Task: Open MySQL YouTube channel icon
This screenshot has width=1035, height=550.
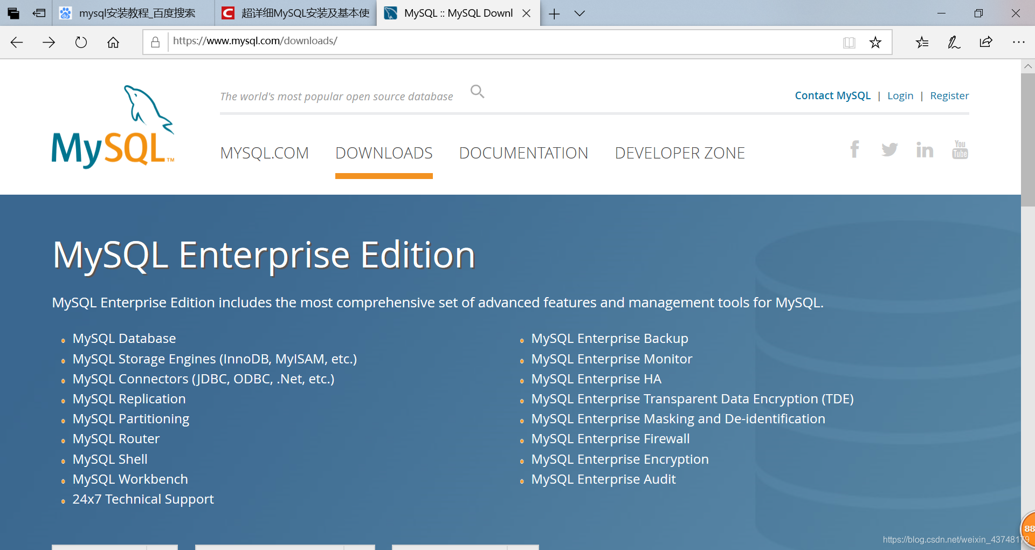Action: (x=960, y=149)
